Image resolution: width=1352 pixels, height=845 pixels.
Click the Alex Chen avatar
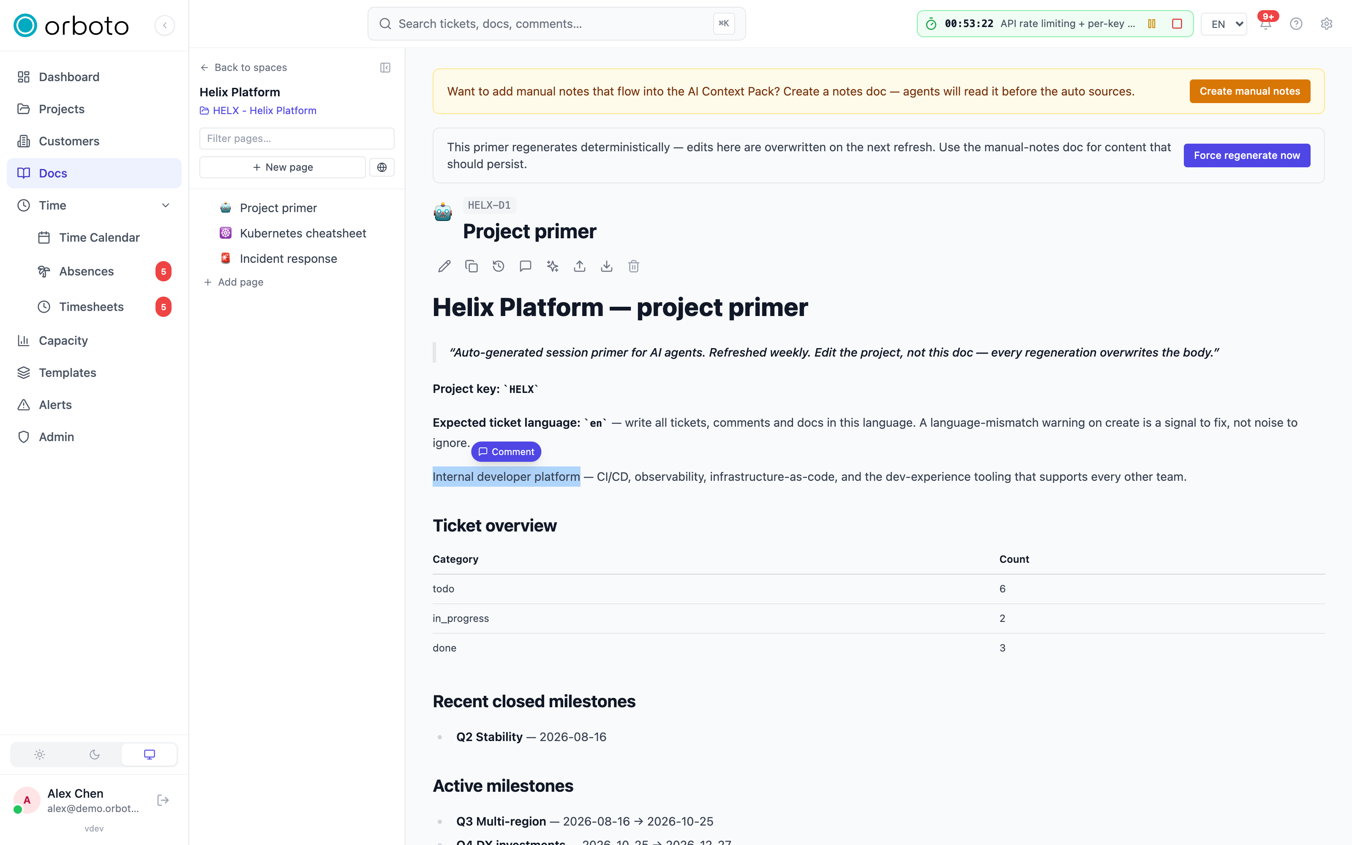pos(26,800)
